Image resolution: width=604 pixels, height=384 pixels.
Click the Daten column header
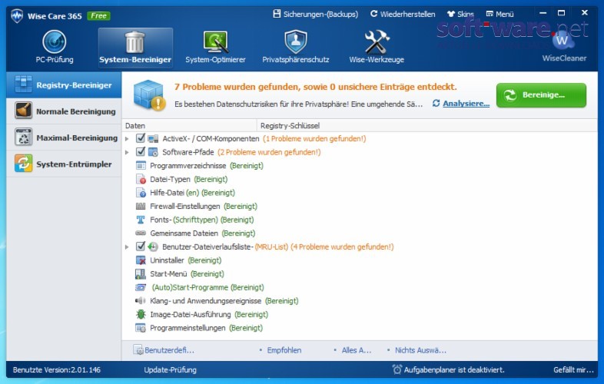190,125
